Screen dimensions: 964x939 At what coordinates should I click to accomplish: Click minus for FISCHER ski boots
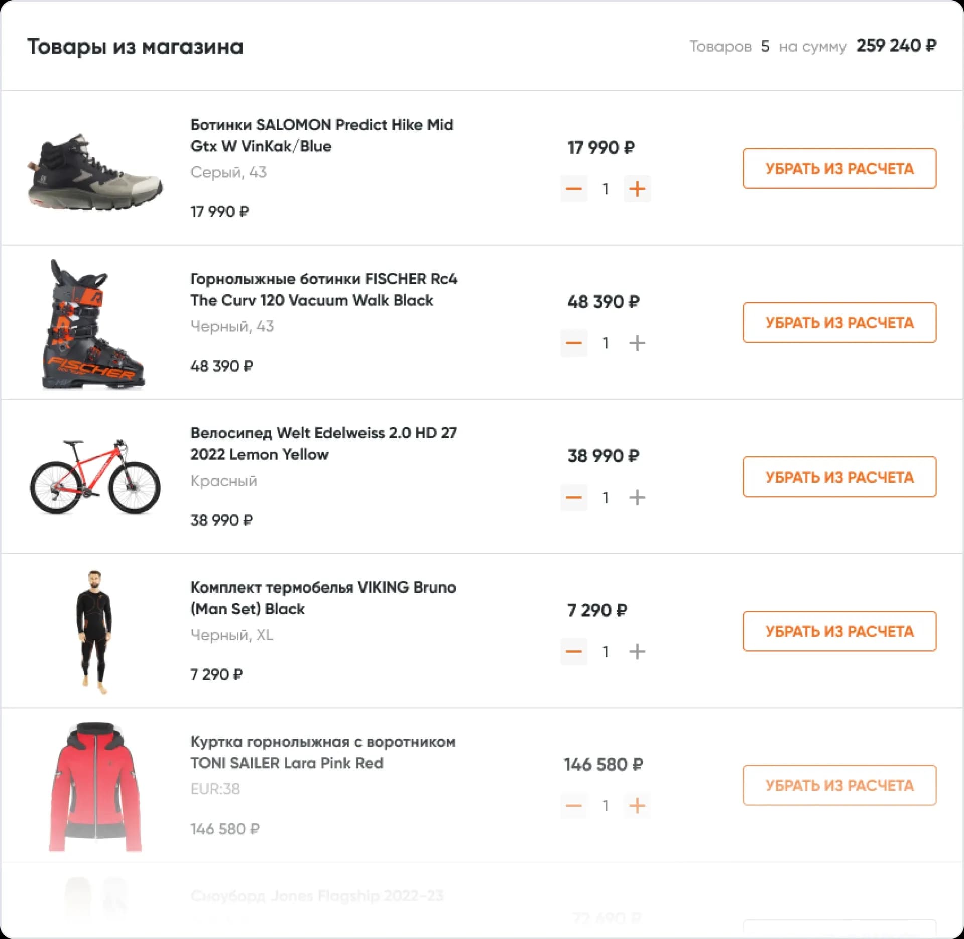coord(574,343)
